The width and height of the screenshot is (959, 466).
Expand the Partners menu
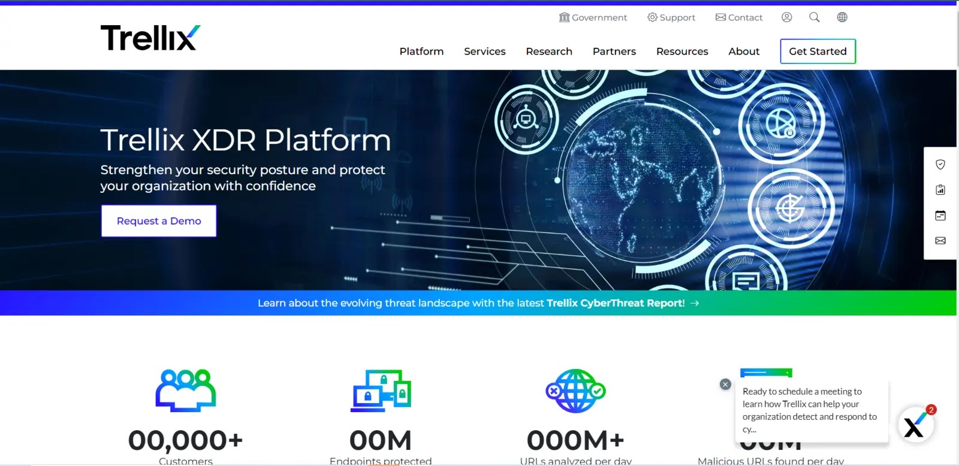(x=614, y=52)
